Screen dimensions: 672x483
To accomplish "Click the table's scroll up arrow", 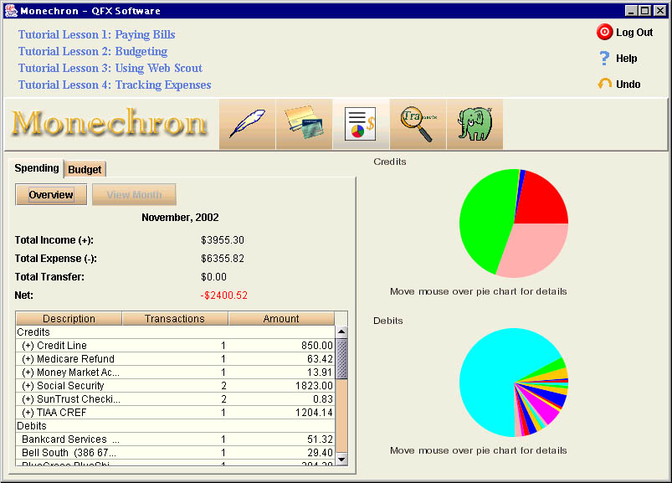I will click(x=341, y=332).
